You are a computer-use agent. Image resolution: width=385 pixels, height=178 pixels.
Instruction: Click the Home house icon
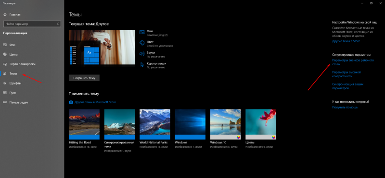coord(5,15)
